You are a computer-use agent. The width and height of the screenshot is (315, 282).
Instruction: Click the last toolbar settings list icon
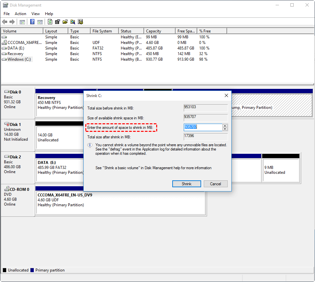click(x=80, y=22)
